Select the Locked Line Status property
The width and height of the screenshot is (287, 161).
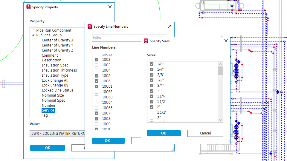pos(57,90)
